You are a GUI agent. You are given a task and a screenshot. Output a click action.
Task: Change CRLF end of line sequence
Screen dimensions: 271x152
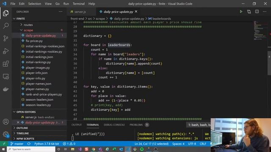click(203, 144)
